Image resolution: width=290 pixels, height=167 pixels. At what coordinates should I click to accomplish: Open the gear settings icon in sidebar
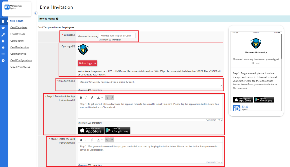click(x=3, y=48)
